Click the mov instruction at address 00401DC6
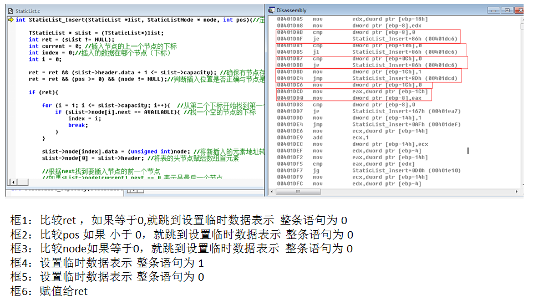The image size is (533, 305). click(x=349, y=85)
